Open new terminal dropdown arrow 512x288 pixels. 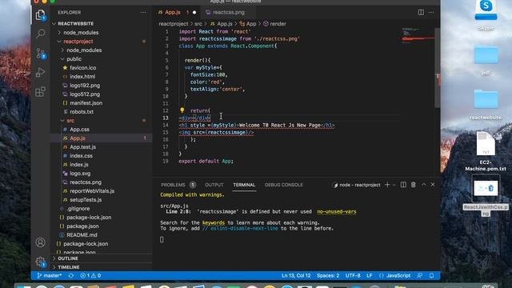pyautogui.click(x=394, y=185)
